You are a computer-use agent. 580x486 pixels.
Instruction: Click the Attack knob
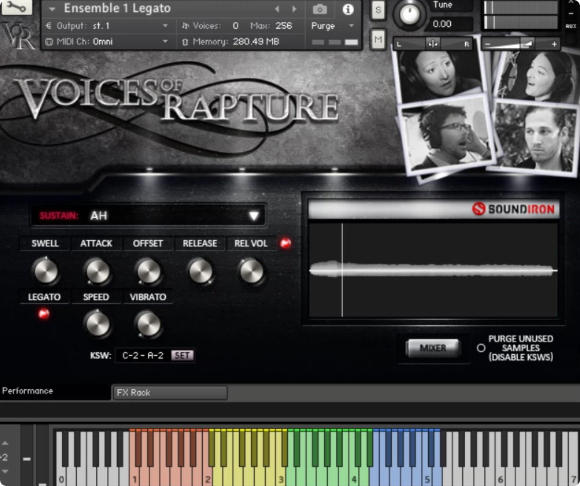click(97, 271)
